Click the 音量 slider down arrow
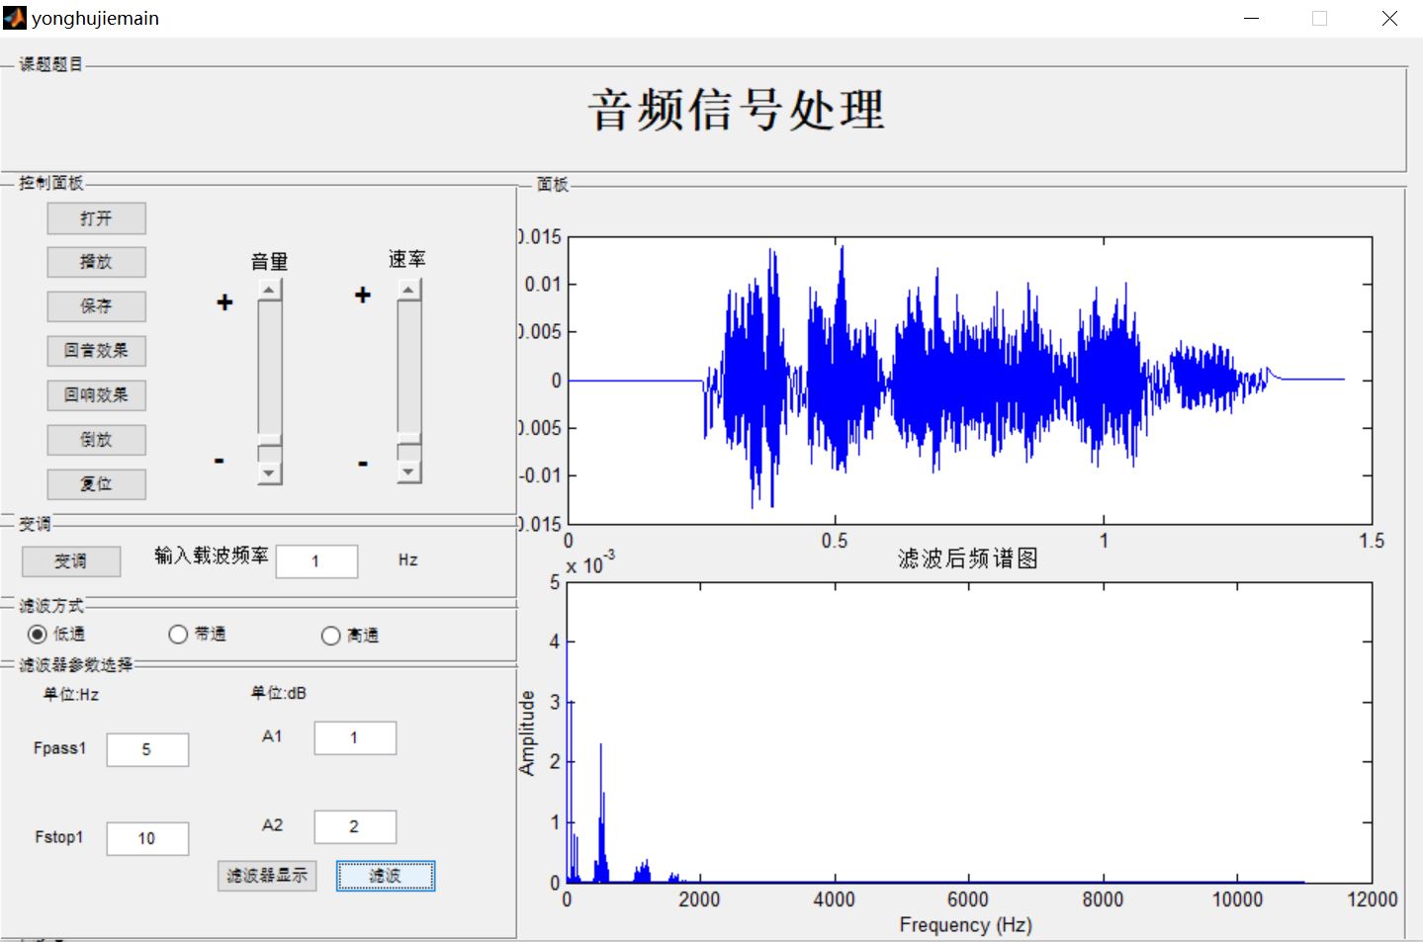 270,473
